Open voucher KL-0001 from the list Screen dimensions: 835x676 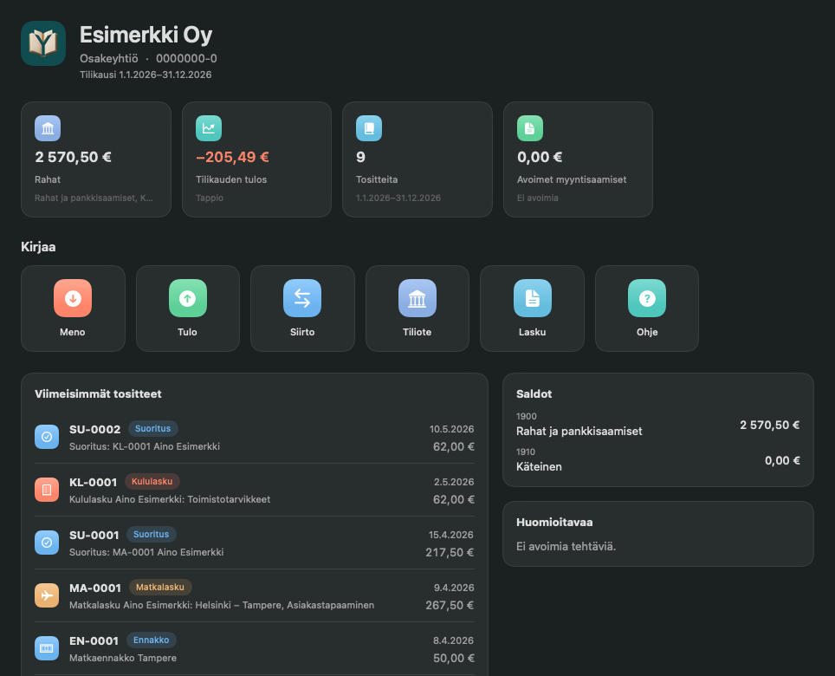(255, 490)
